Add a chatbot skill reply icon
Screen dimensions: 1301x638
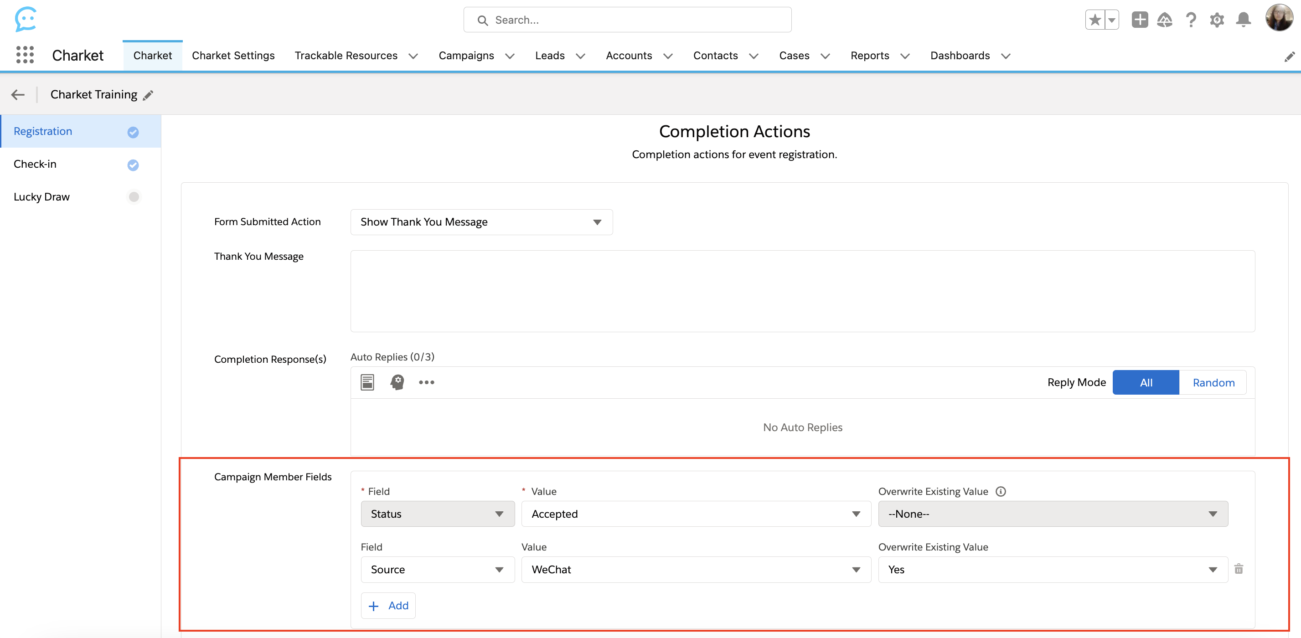[397, 382]
